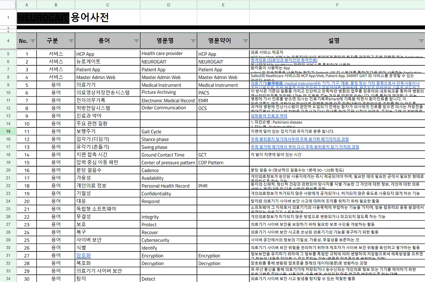Open the filter dropdown in the 설명 header
Viewport: 425px width, 282px height.
tap(421, 41)
